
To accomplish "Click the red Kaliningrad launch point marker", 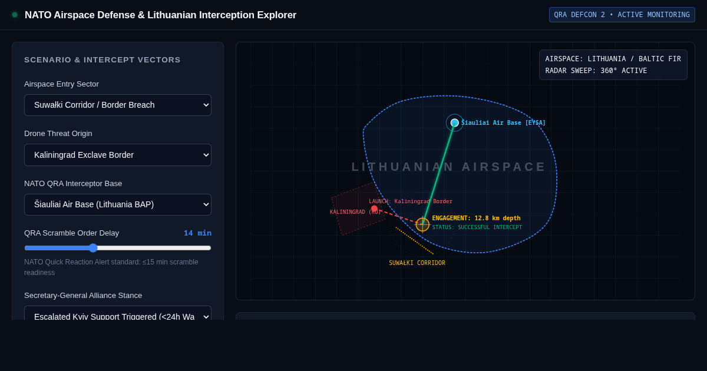I will click(374, 208).
